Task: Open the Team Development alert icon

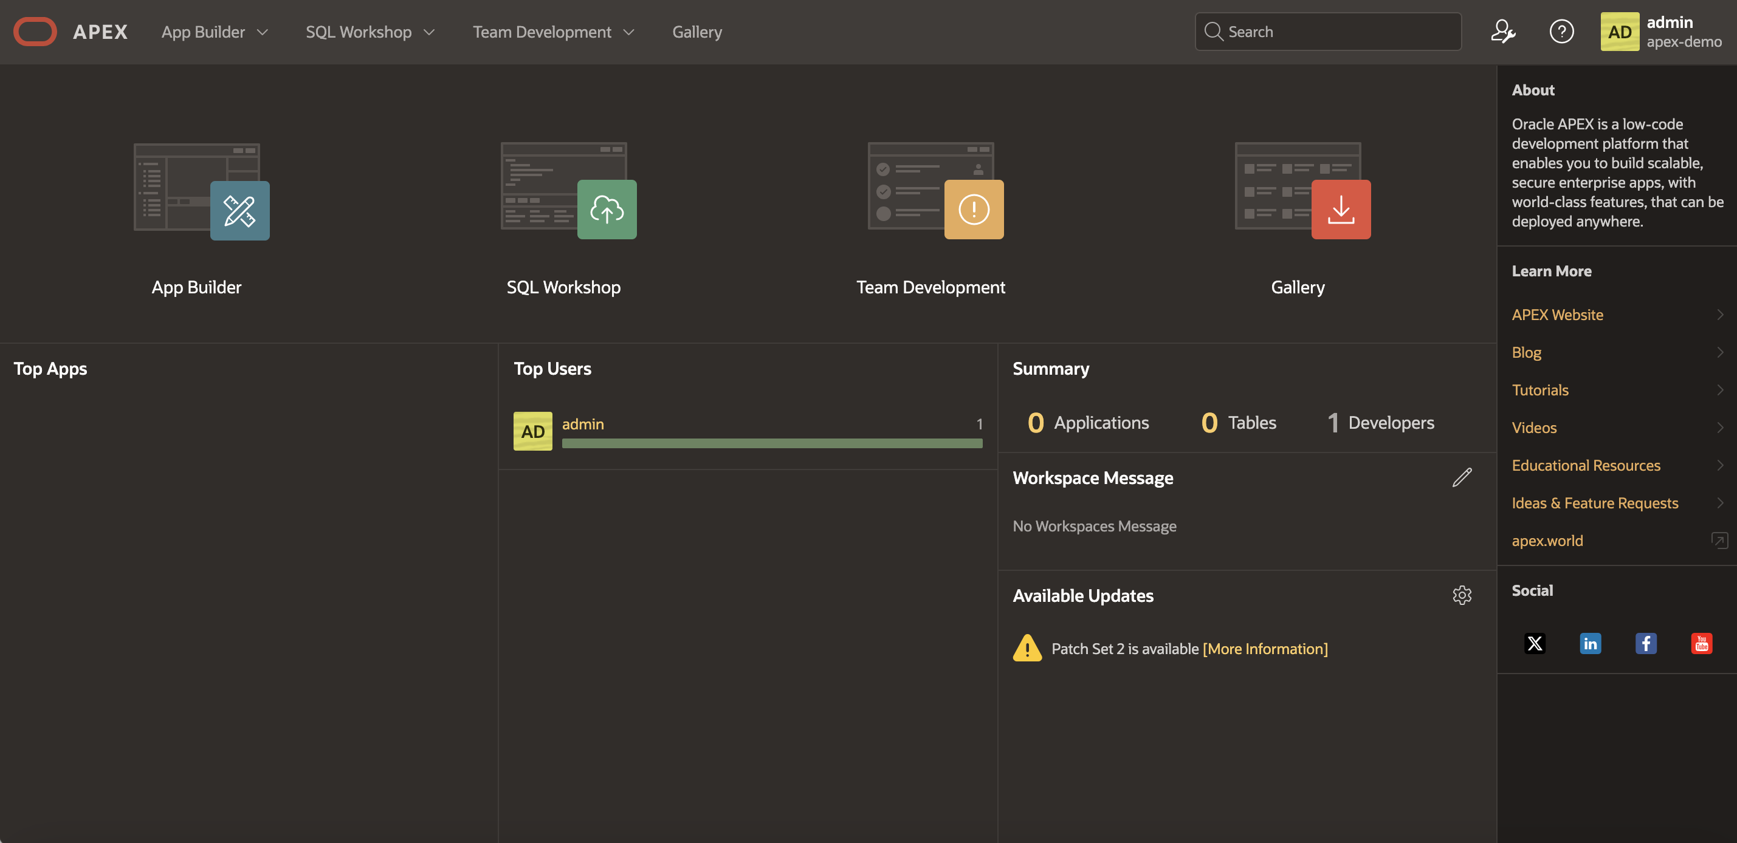Action: pyautogui.click(x=973, y=210)
